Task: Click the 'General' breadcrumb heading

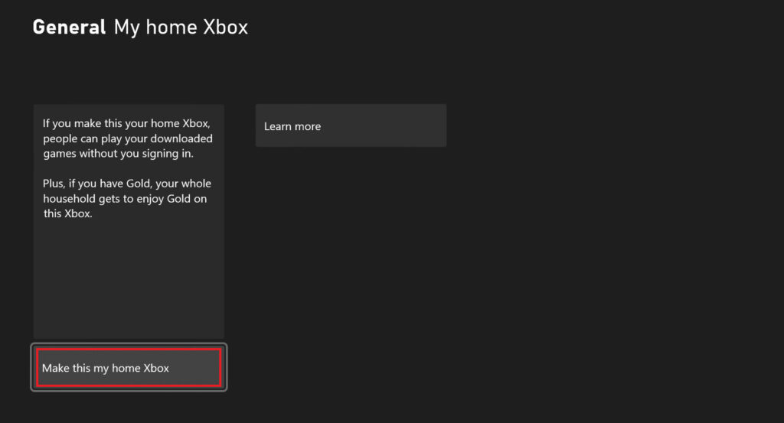Action: 69,27
